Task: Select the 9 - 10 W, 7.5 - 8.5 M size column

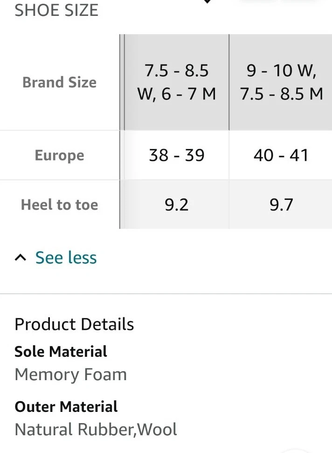Action: (281, 82)
